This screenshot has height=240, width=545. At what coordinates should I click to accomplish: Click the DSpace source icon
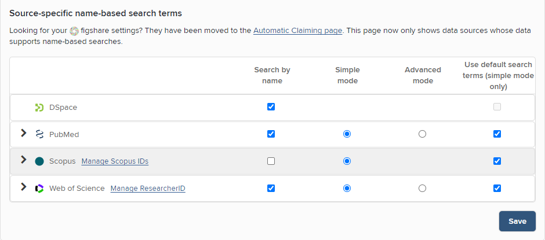point(39,108)
